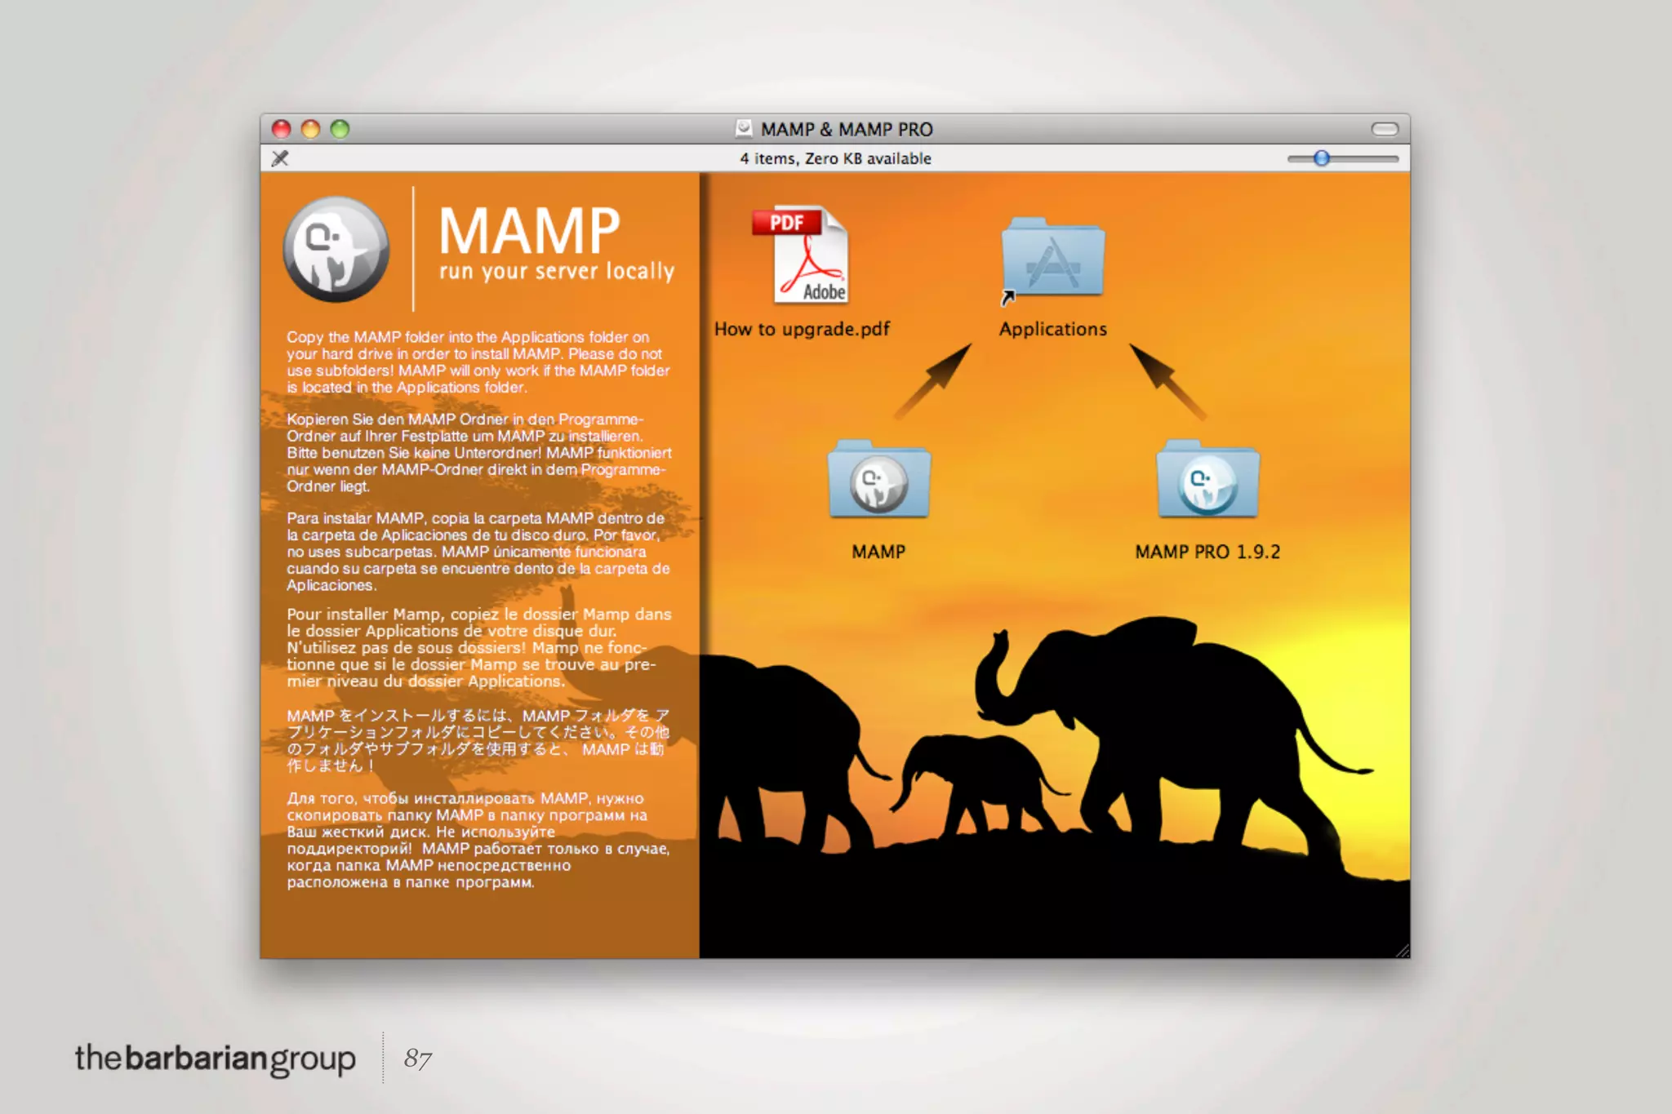Click the crossed-out pencil read-only icon
This screenshot has width=1672, height=1114.
click(x=280, y=158)
